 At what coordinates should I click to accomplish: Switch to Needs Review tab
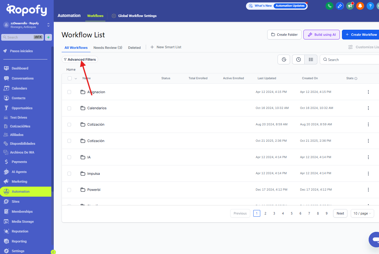pos(108,48)
